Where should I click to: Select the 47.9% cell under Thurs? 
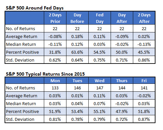122,111
